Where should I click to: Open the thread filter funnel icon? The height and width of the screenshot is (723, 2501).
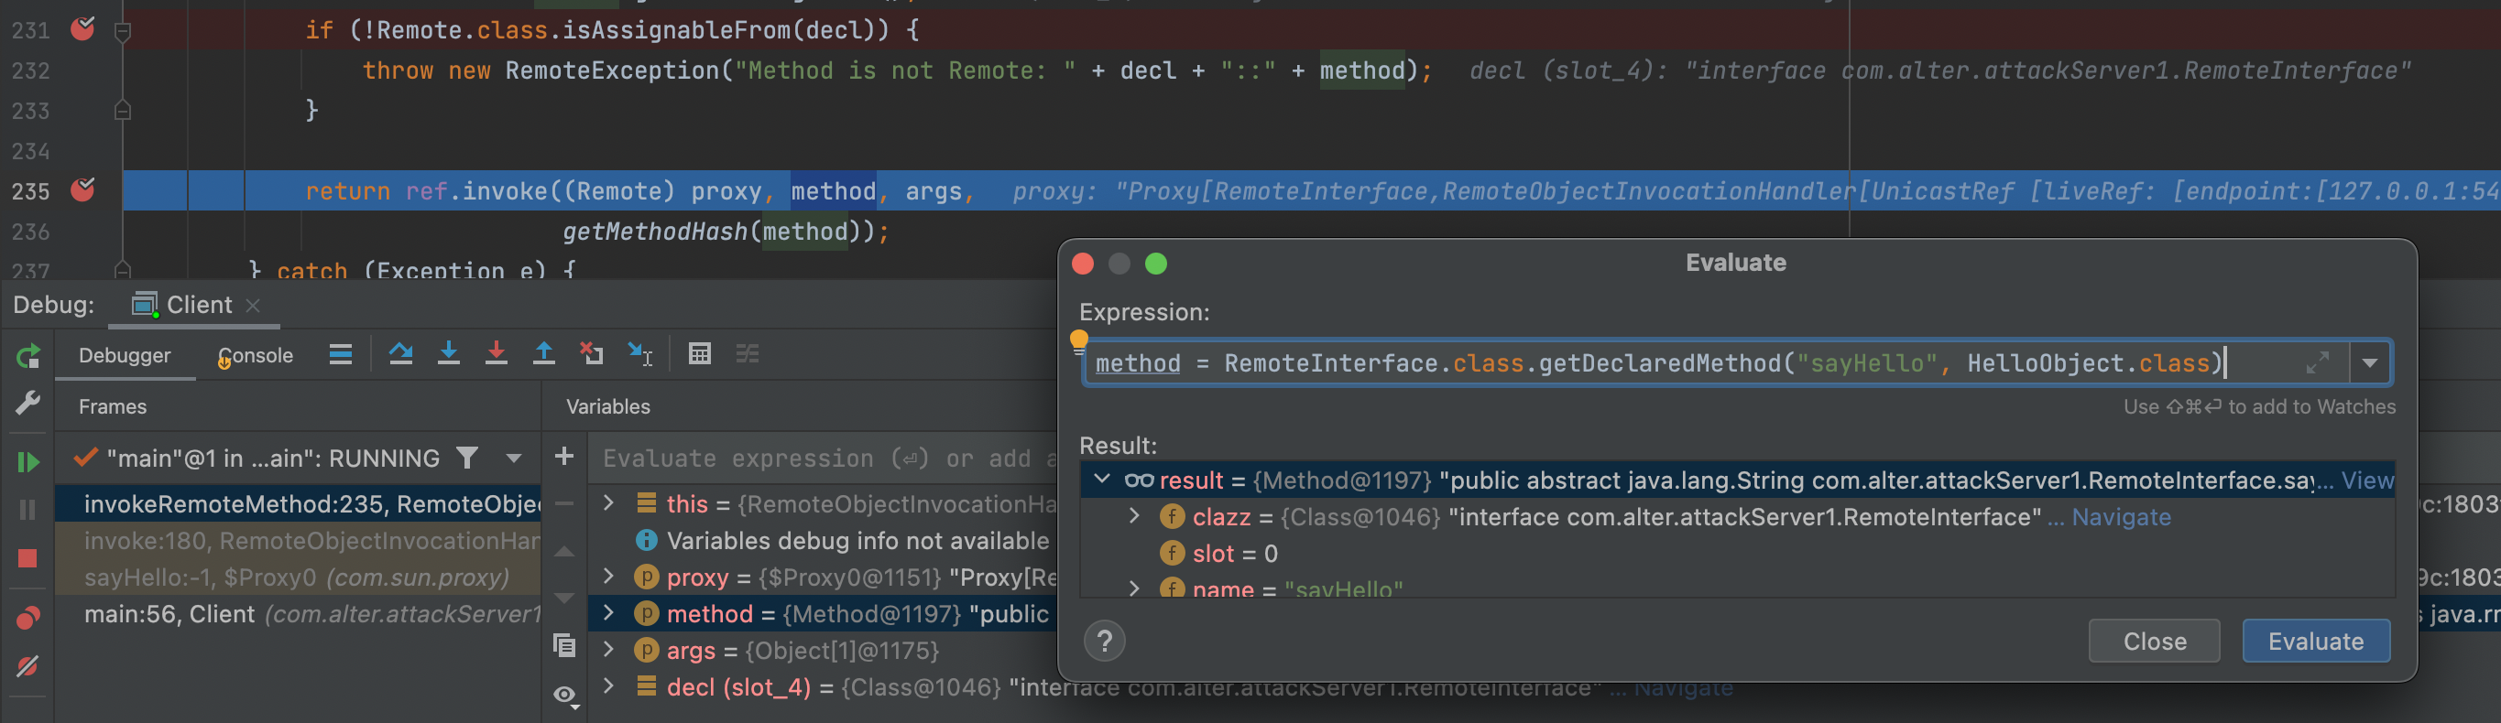[467, 459]
